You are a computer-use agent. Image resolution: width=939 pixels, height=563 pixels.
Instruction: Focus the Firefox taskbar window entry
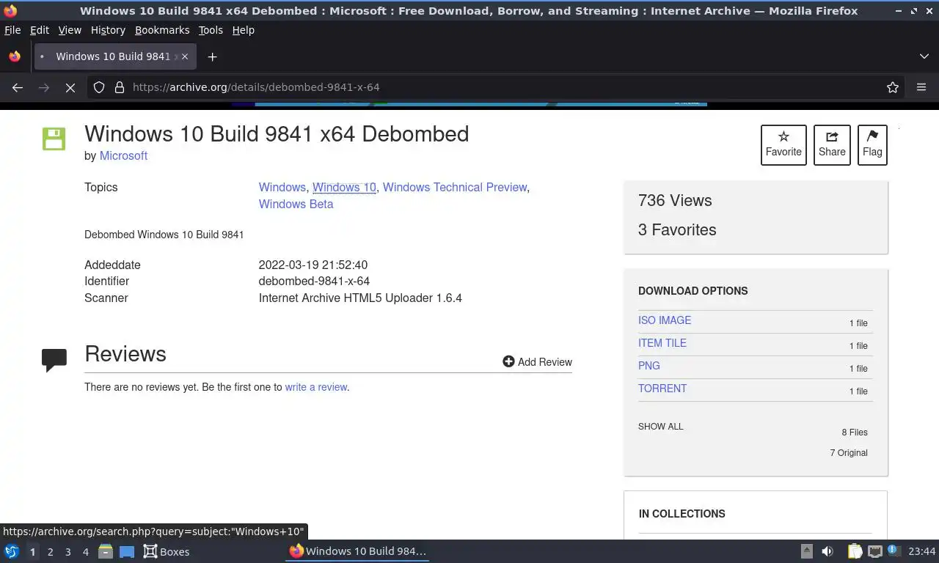pos(357,551)
